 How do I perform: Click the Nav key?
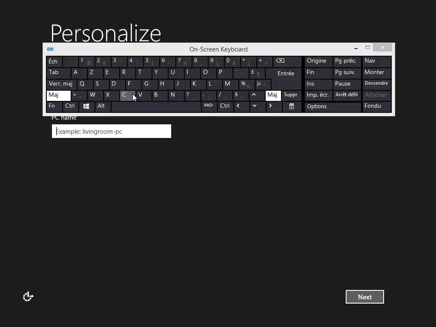[377, 61]
